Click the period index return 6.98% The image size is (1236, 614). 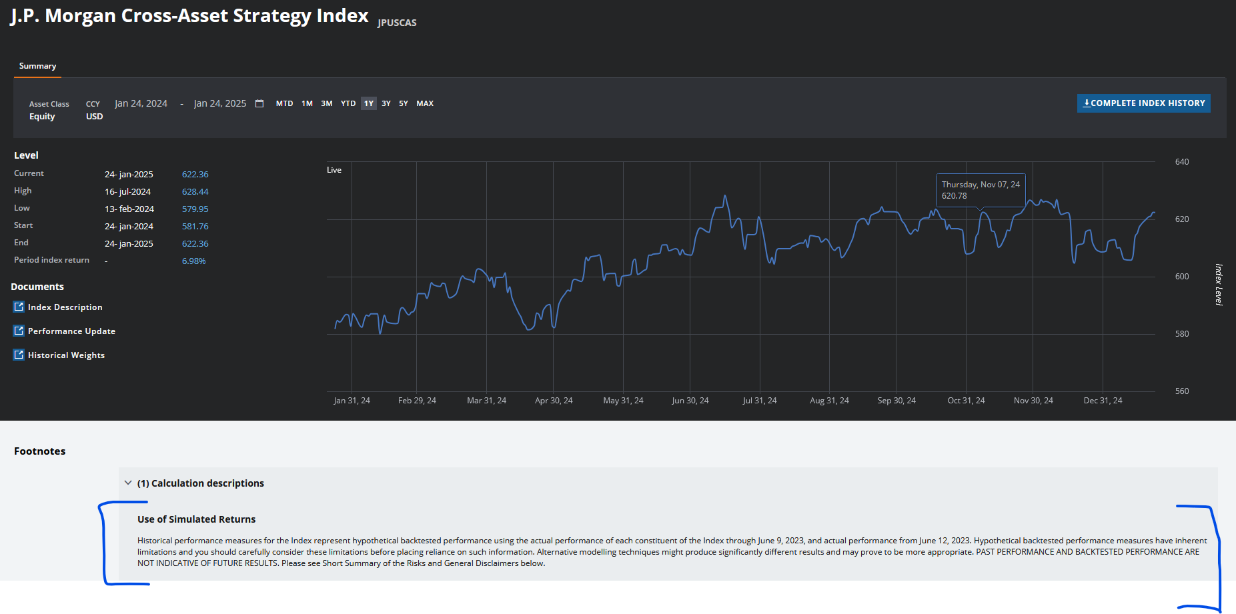click(194, 261)
